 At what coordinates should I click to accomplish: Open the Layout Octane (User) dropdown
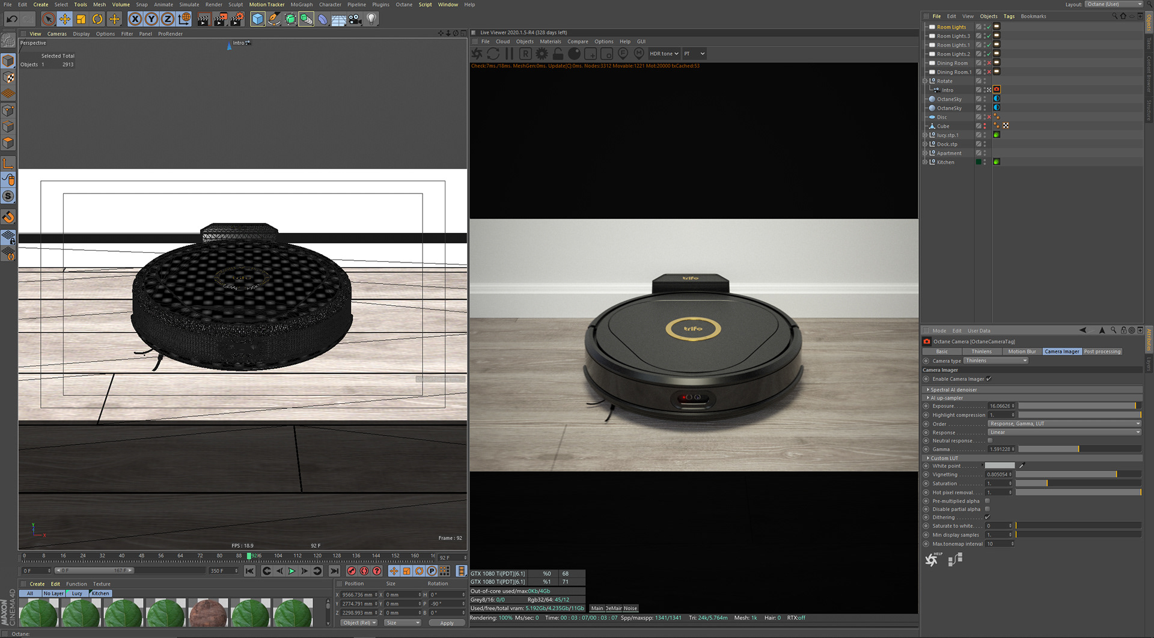point(1114,4)
